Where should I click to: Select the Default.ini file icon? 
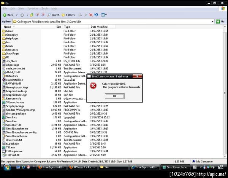click(x=4, y=76)
